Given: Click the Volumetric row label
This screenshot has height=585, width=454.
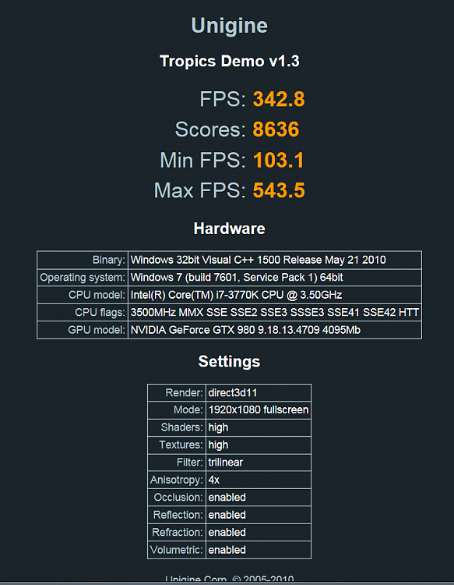Looking at the screenshot, I should click(x=177, y=551).
